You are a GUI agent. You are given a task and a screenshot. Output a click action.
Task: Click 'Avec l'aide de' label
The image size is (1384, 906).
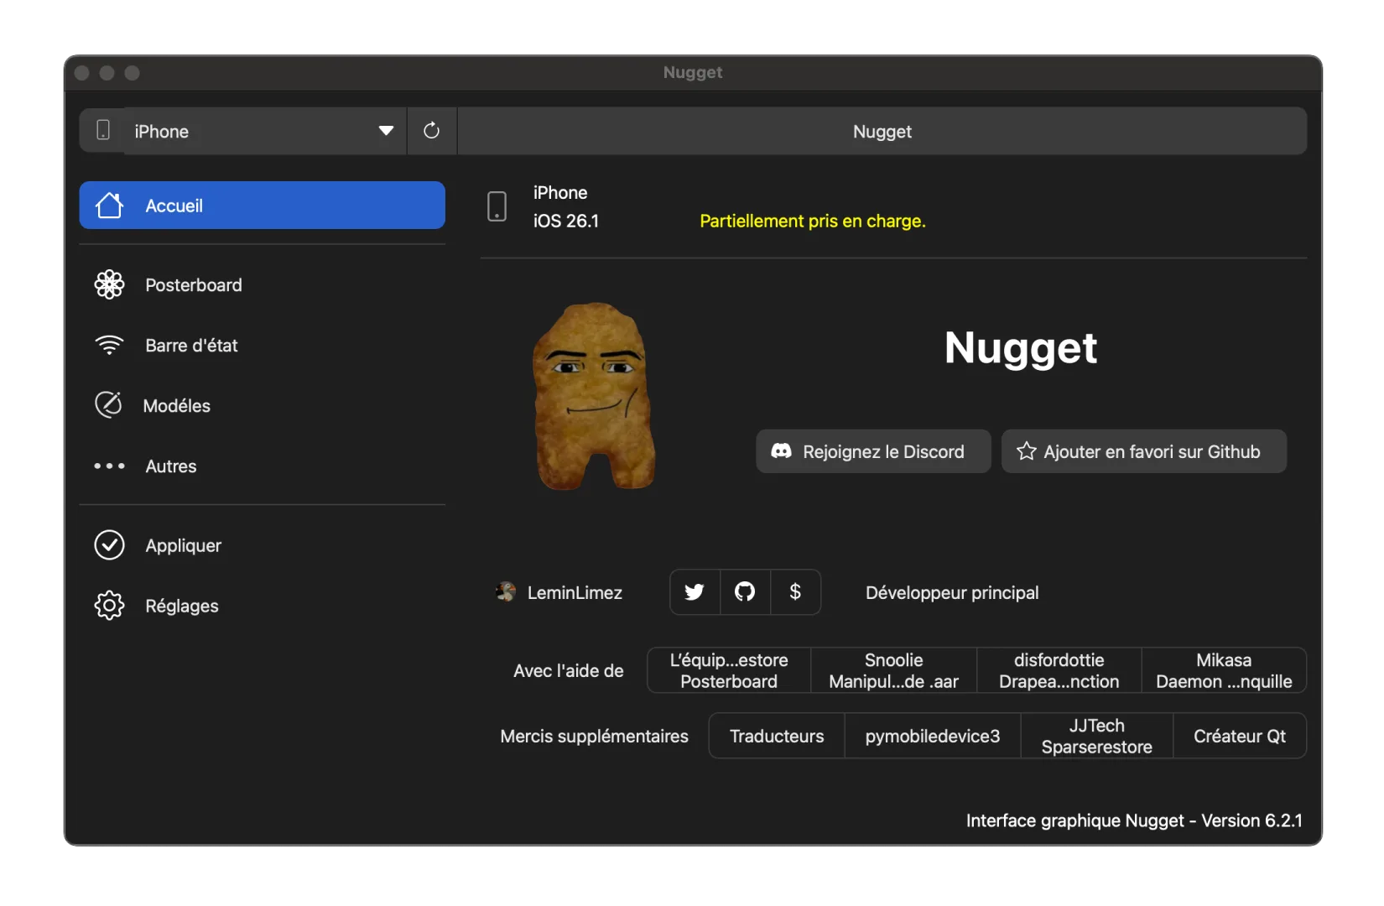(569, 670)
